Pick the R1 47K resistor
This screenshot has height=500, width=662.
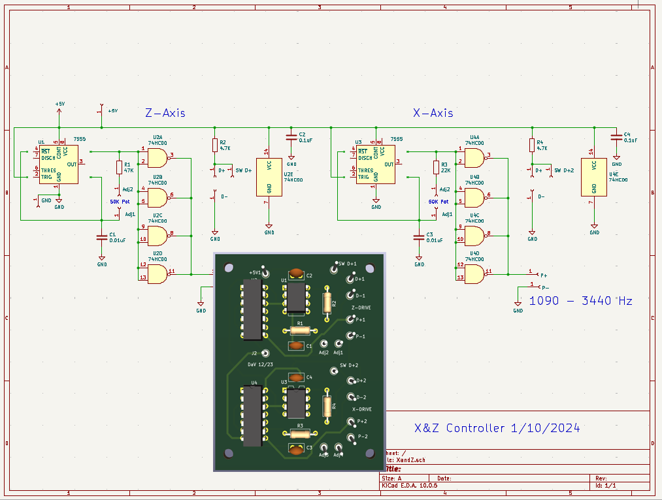(x=119, y=167)
